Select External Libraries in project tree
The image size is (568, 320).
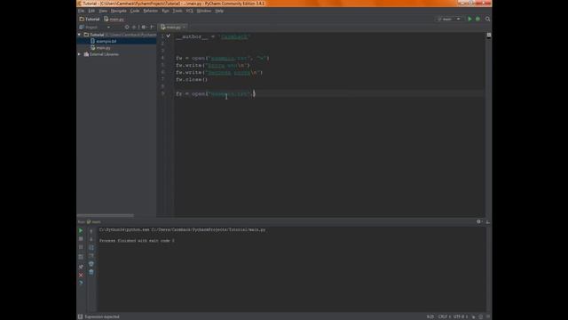click(104, 54)
